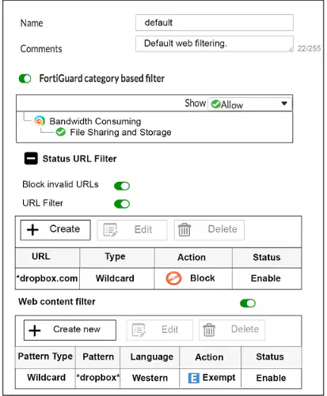Image resolution: width=327 pixels, height=396 pixels.
Task: Toggle FortiGuard category based filter switch
Action: pyautogui.click(x=25, y=78)
